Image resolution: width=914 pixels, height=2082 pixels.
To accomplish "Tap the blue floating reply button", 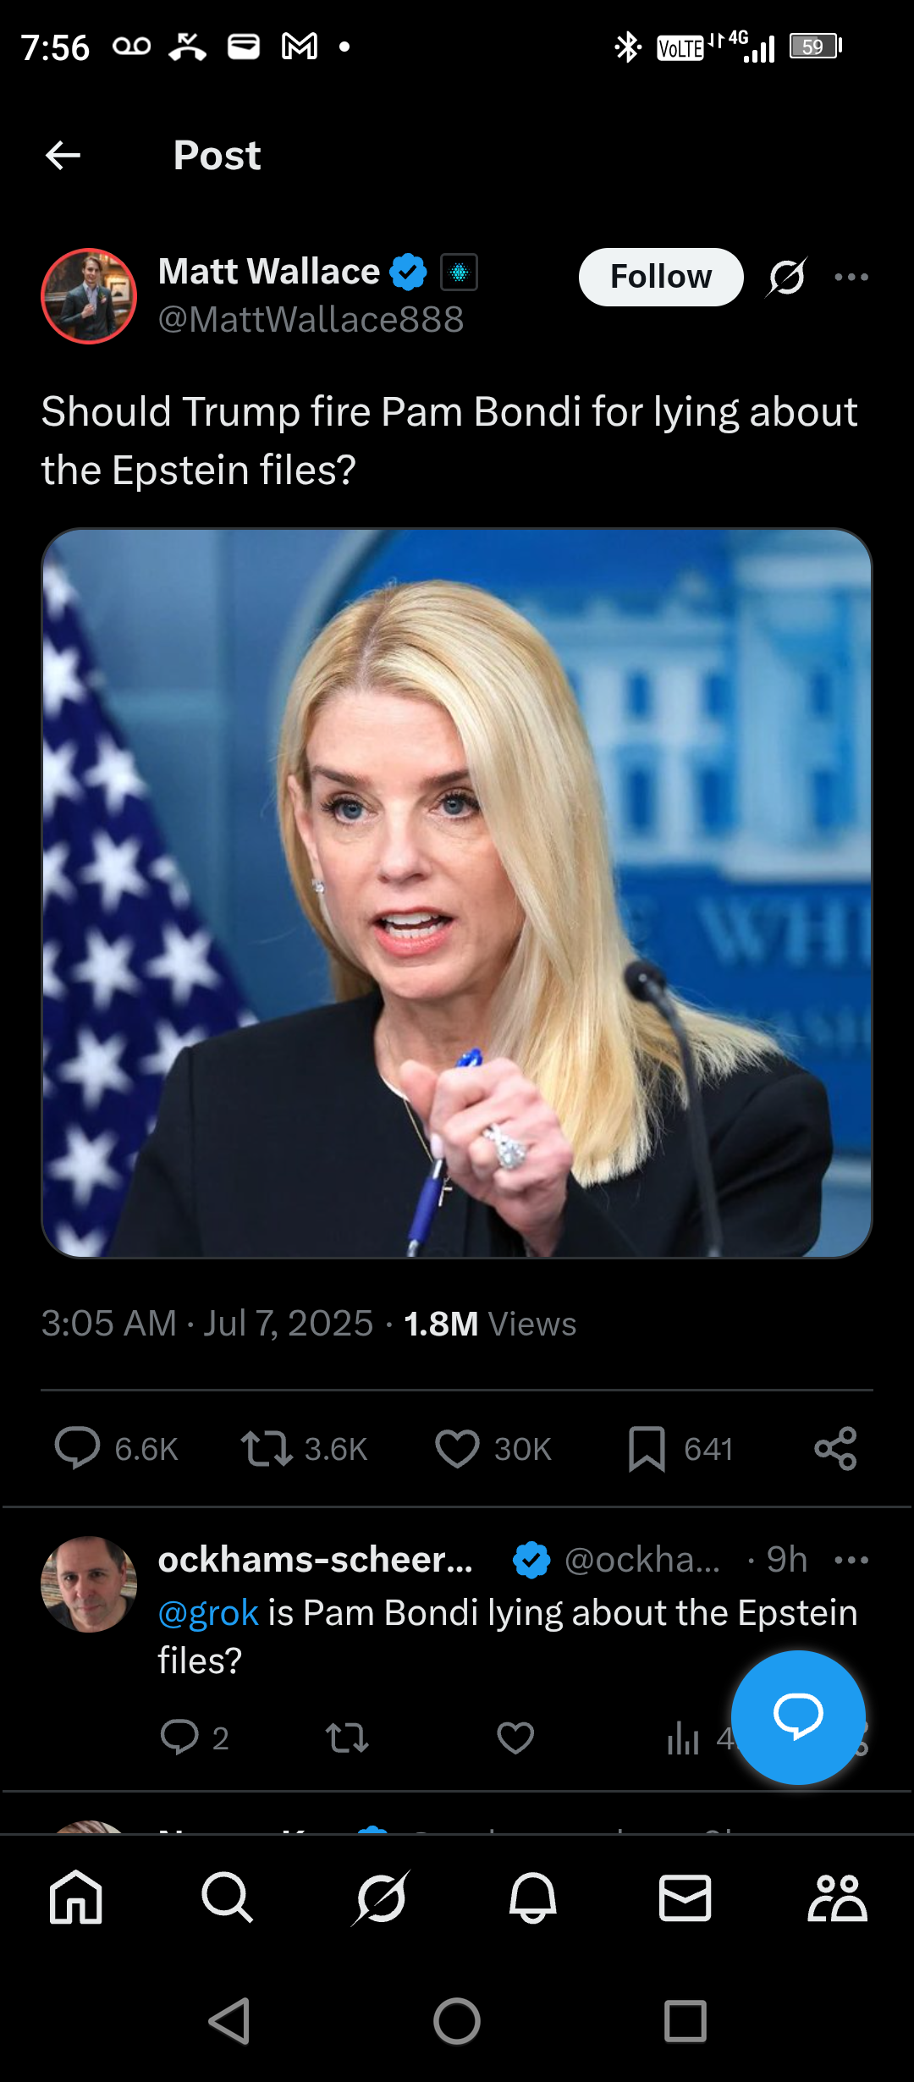I will (x=798, y=1717).
